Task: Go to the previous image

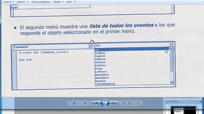Action: click(x=96, y=103)
